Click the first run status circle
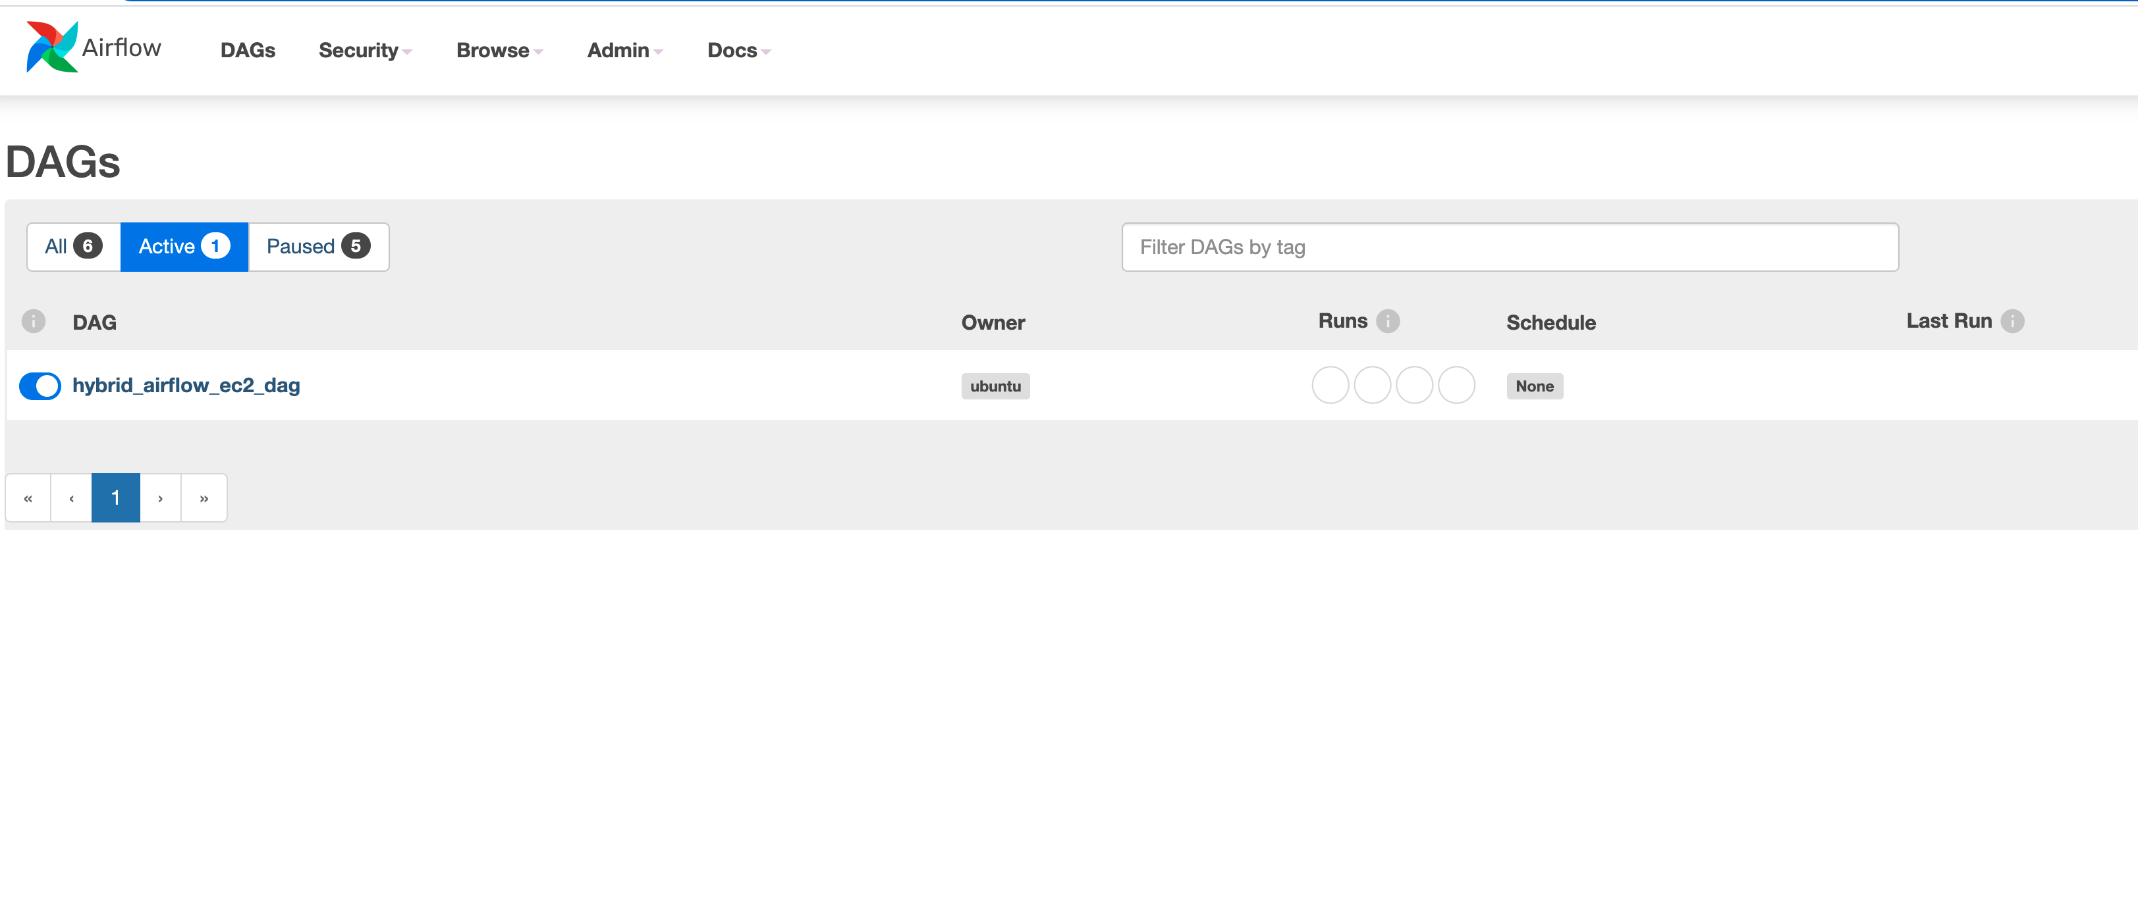Image resolution: width=2138 pixels, height=916 pixels. point(1330,386)
